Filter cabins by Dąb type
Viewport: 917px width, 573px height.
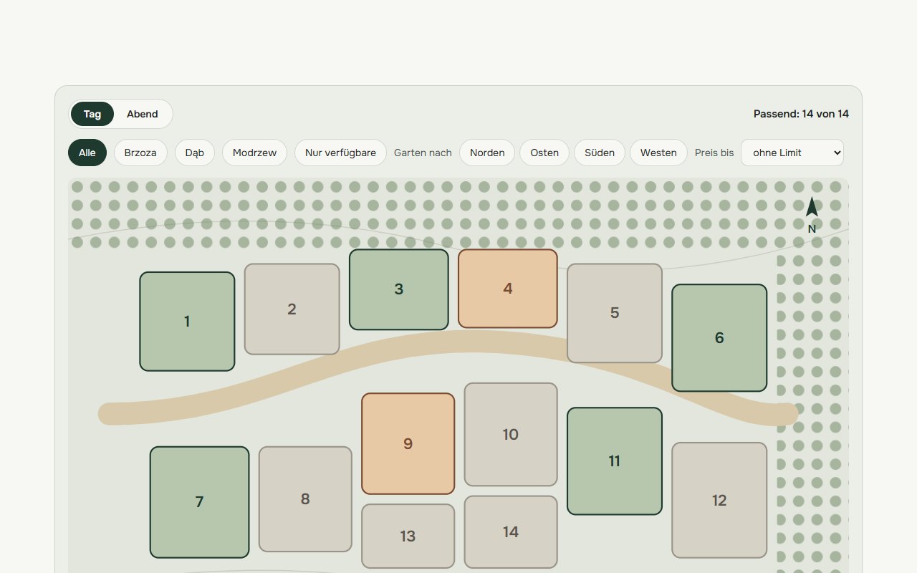point(195,153)
